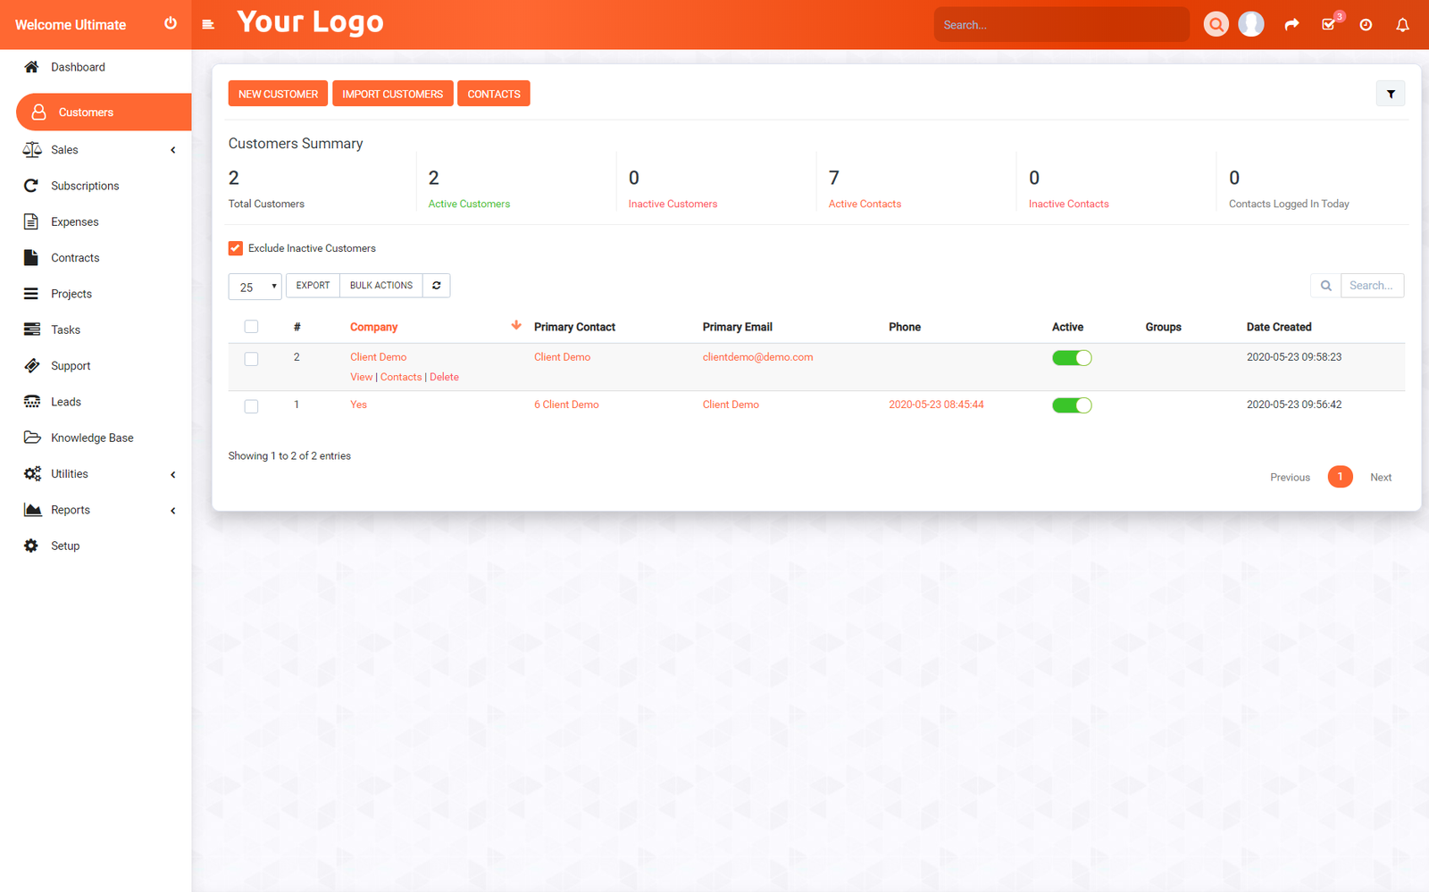Screen dimensions: 1429x892
Task: Select the checkbox in the table header row
Action: pos(251,326)
